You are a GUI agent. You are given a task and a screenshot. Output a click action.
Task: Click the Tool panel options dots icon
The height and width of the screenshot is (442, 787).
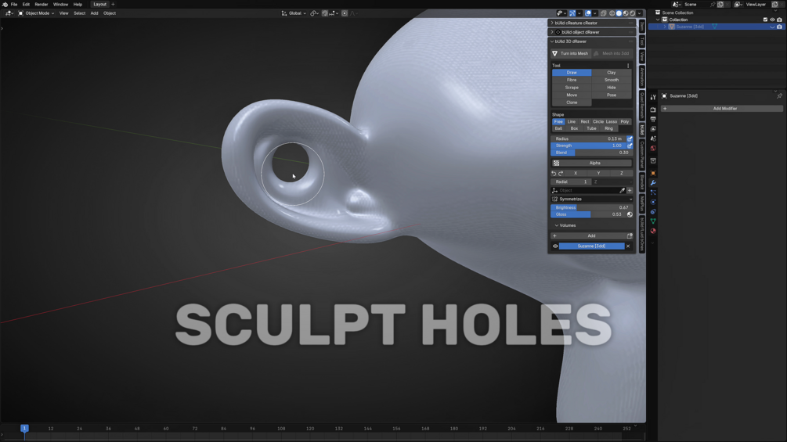(628, 66)
